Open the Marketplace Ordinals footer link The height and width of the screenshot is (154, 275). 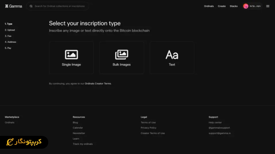coord(10,122)
